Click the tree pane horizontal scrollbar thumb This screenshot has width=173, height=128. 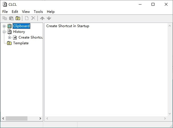16,118
